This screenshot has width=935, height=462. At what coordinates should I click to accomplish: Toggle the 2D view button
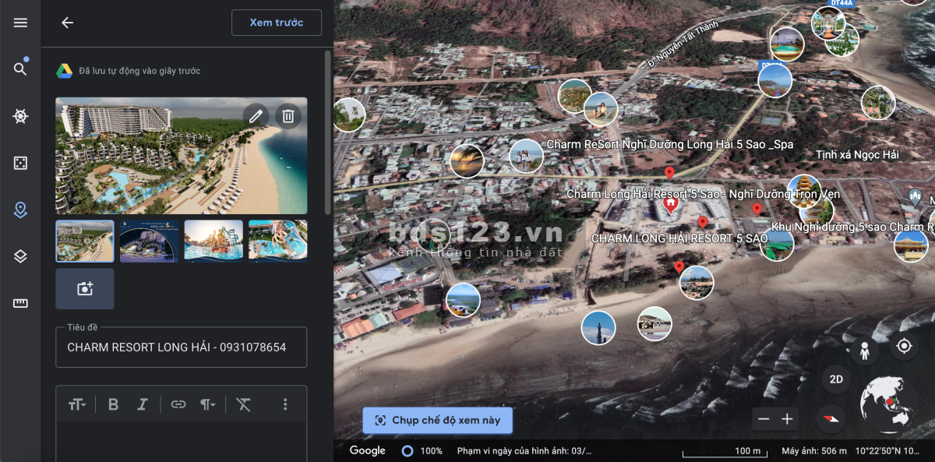point(836,379)
